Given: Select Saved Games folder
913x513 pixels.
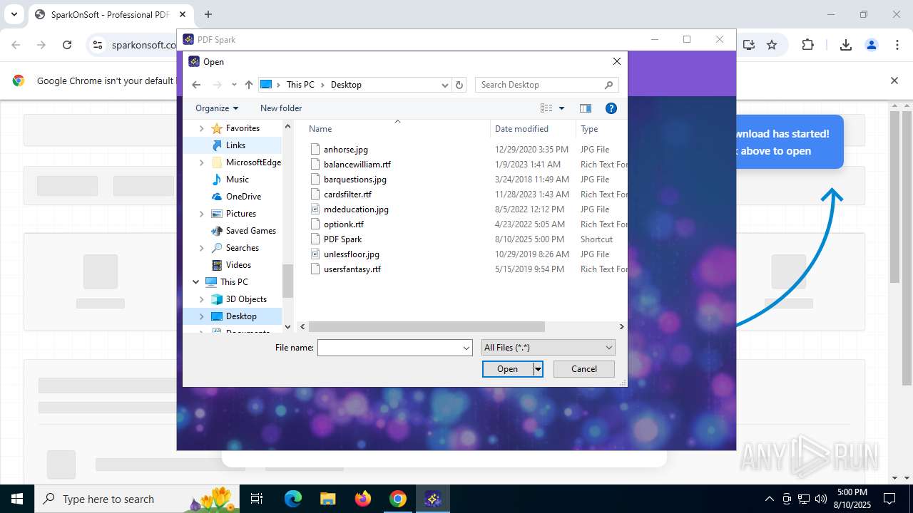Looking at the screenshot, I should pos(250,231).
